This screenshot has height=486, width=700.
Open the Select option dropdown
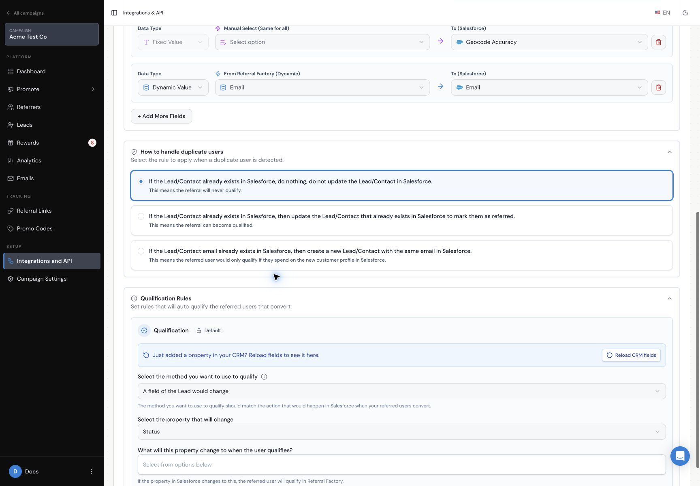tap(322, 42)
